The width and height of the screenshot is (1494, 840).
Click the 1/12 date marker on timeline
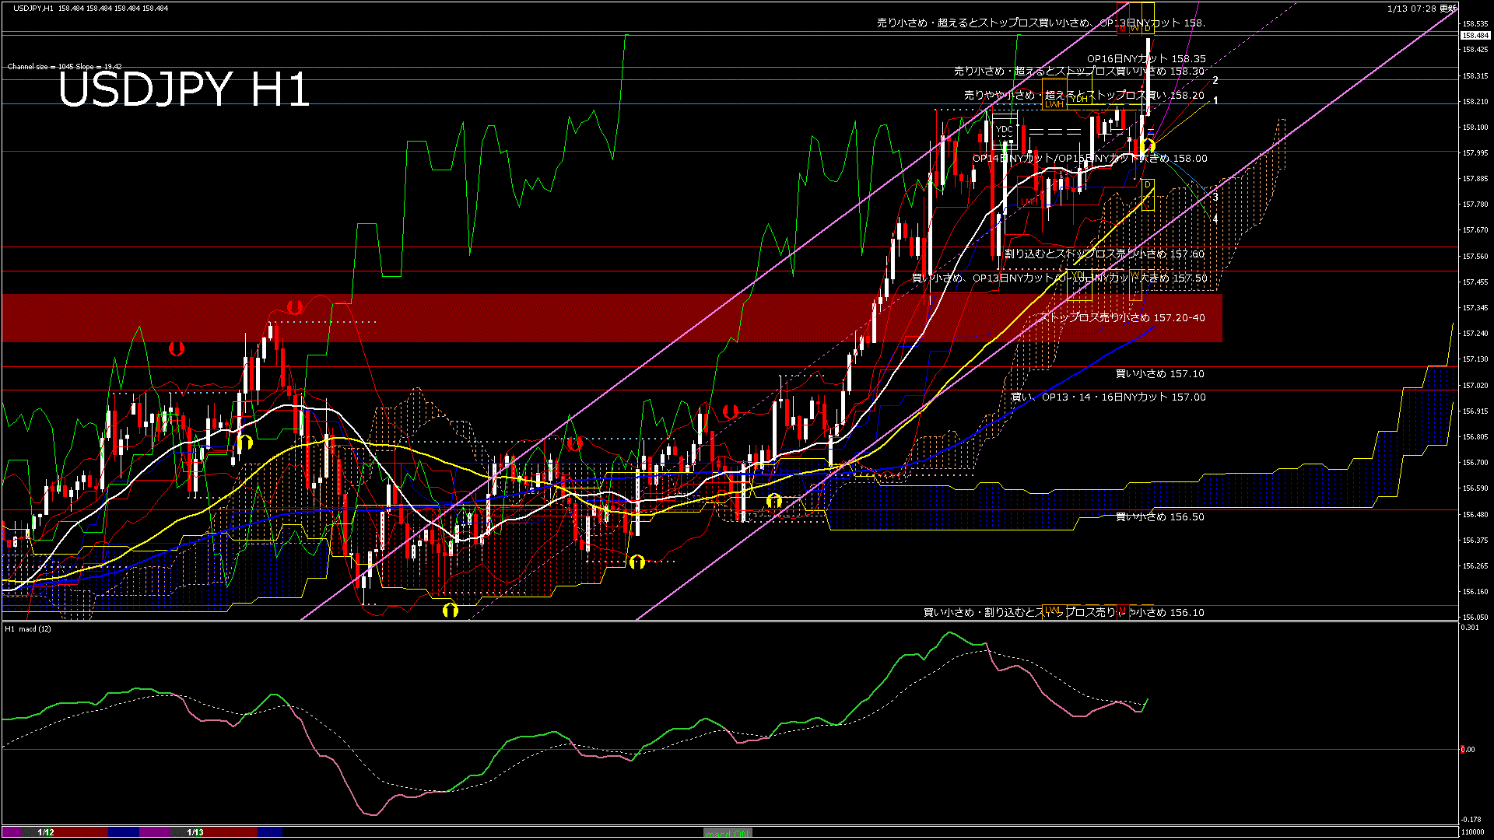[x=46, y=832]
